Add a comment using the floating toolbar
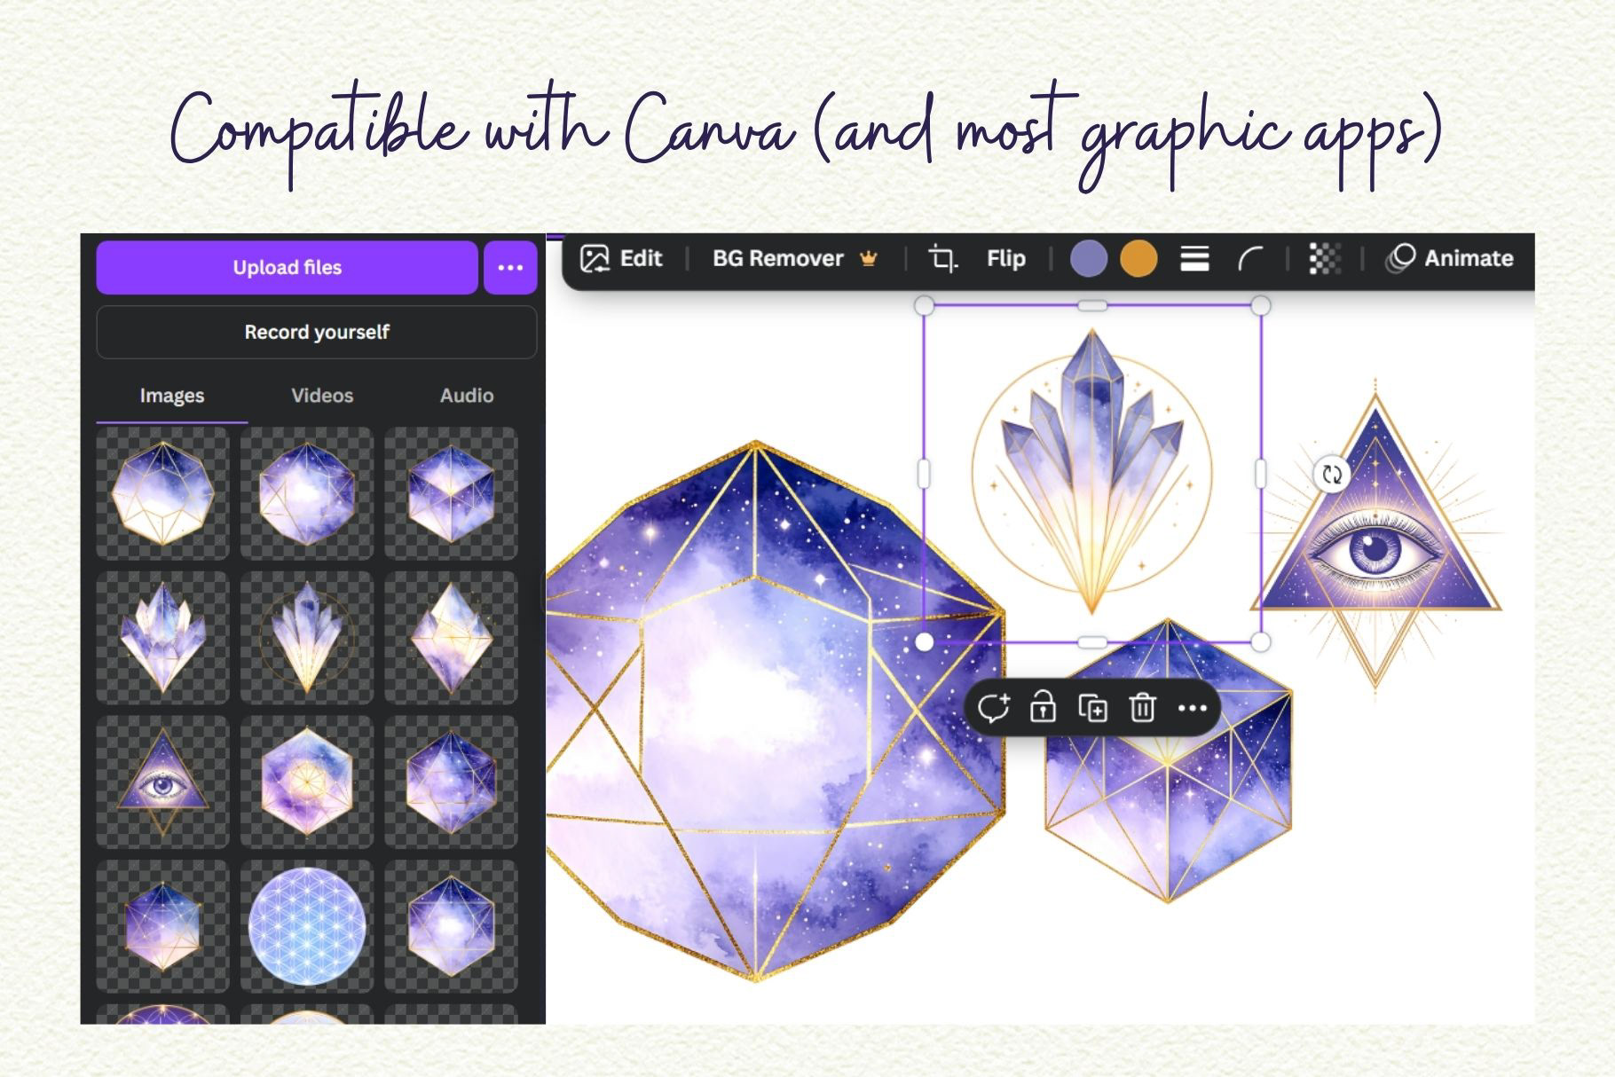 point(993,708)
